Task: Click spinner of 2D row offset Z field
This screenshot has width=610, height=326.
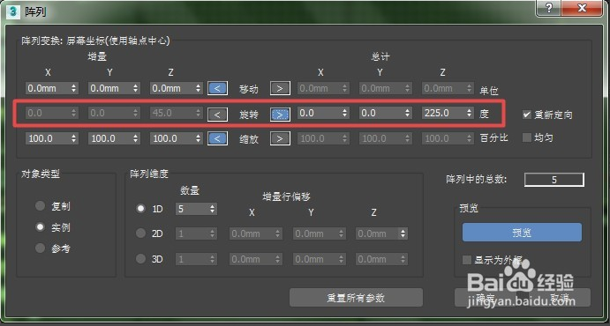Action: click(403, 233)
